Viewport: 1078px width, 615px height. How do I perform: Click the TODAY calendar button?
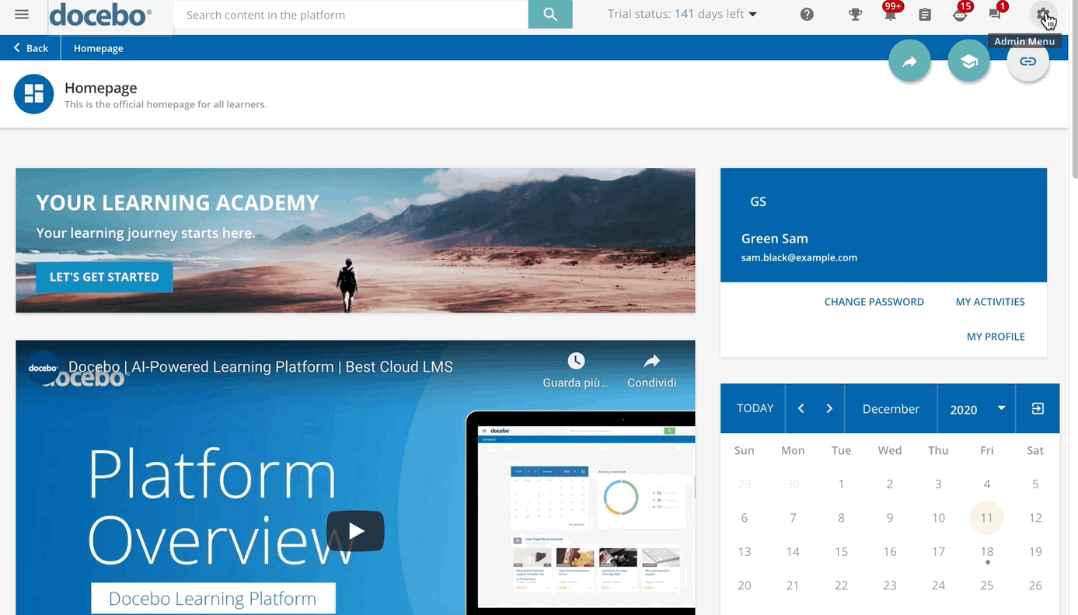click(755, 408)
